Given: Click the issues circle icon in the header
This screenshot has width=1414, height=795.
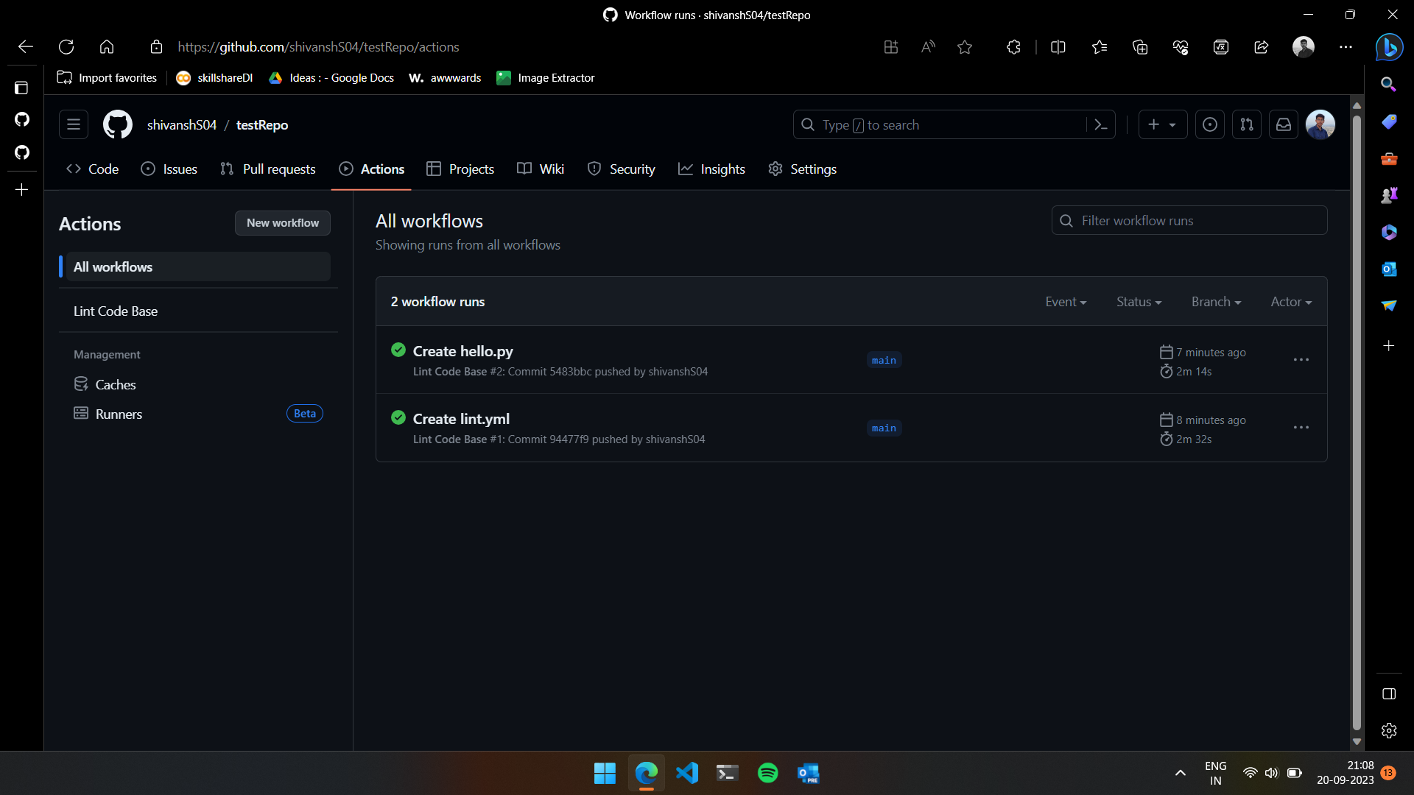Looking at the screenshot, I should coord(1209,124).
